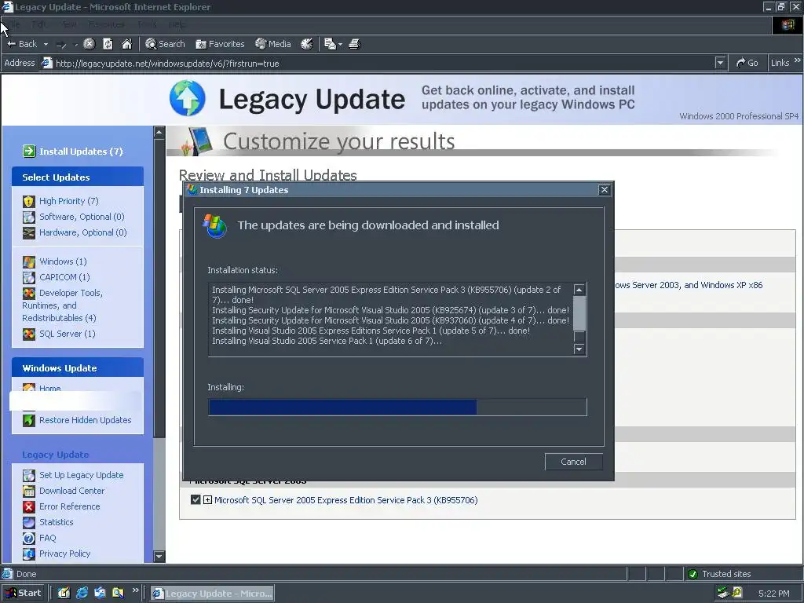Click the Download Center icon
Viewport: 804px width, 603px height.
pyautogui.click(x=29, y=491)
